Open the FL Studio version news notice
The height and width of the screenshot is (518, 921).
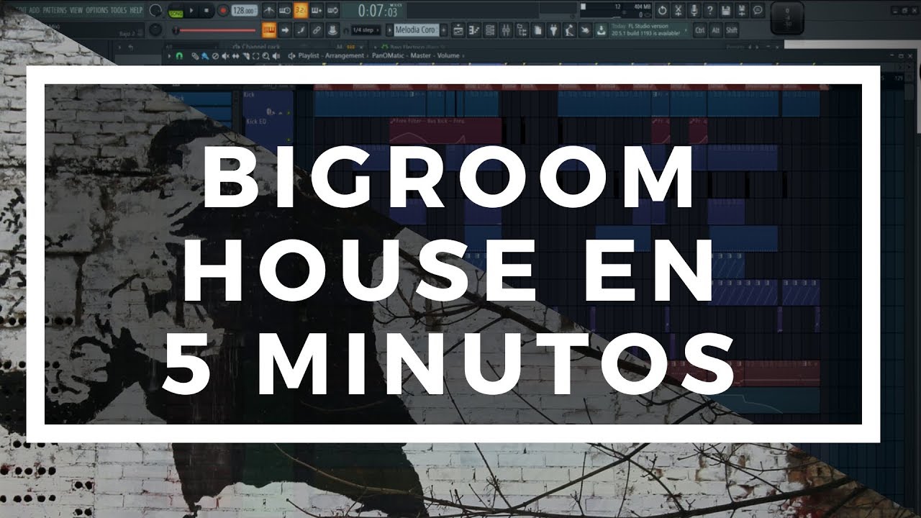(649, 30)
